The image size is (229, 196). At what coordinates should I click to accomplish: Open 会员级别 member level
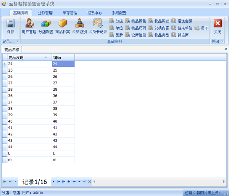click(x=79, y=26)
